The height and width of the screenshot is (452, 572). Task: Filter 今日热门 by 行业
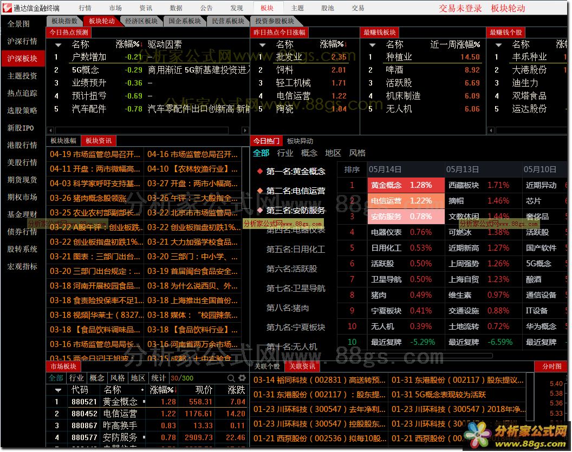pyautogui.click(x=285, y=153)
